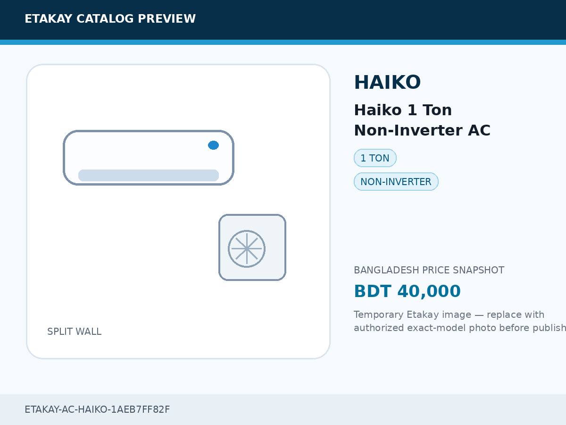Click the light blue accent strip under header

coord(283,42)
